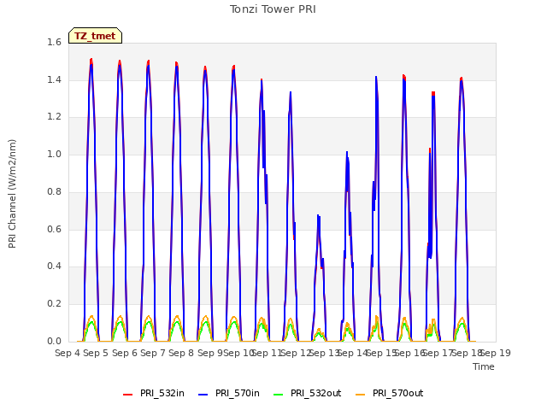Toggle the PRI_570out legend entry

pyautogui.click(x=390, y=393)
